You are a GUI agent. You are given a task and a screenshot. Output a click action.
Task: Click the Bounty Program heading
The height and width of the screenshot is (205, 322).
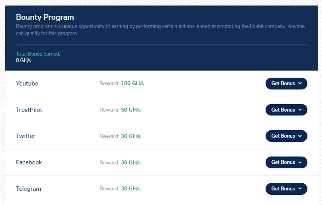(45, 17)
